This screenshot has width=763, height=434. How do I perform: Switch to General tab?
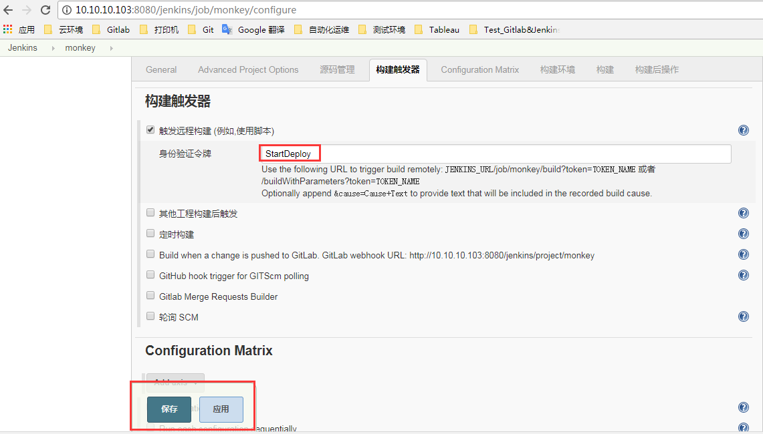(x=161, y=69)
